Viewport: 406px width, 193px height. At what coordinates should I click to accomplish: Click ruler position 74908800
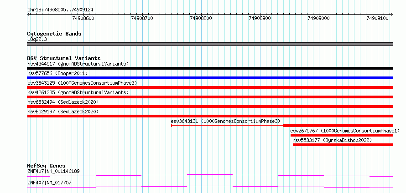(x=201, y=18)
